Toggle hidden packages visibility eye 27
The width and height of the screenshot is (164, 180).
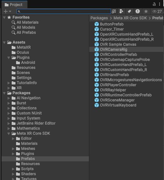point(157,11)
